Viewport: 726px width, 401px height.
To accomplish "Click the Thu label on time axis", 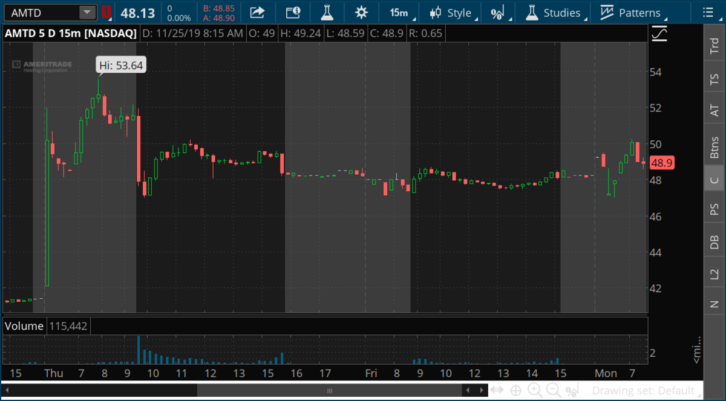I will pyautogui.click(x=54, y=374).
